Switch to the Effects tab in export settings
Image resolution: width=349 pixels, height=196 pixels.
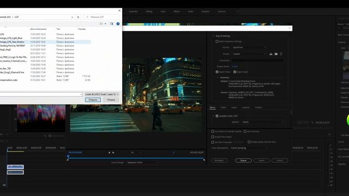coord(212,108)
